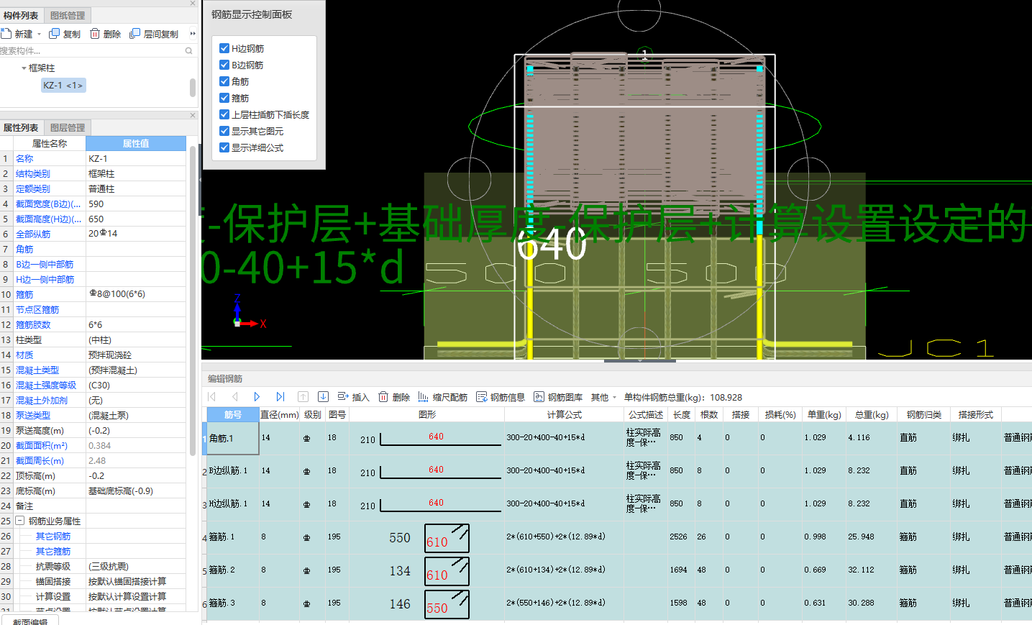Click the 箍筋肢数 value 6*6
This screenshot has width=1032, height=625.
[136, 324]
